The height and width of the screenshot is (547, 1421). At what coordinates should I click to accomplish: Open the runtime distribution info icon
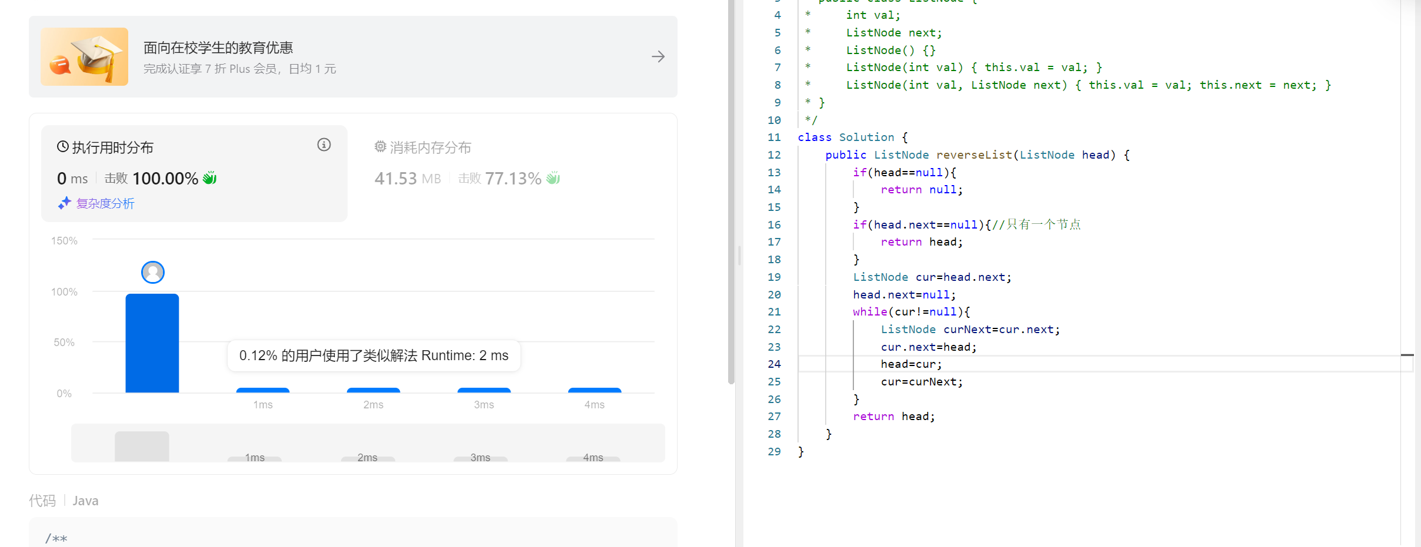323,145
